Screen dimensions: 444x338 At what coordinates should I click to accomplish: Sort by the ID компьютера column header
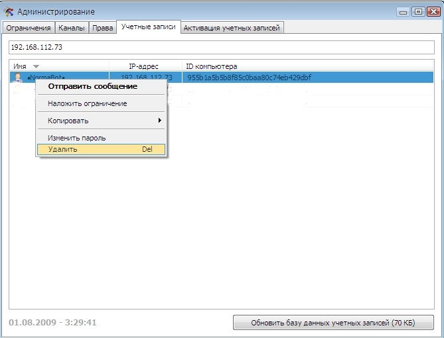[x=211, y=66]
